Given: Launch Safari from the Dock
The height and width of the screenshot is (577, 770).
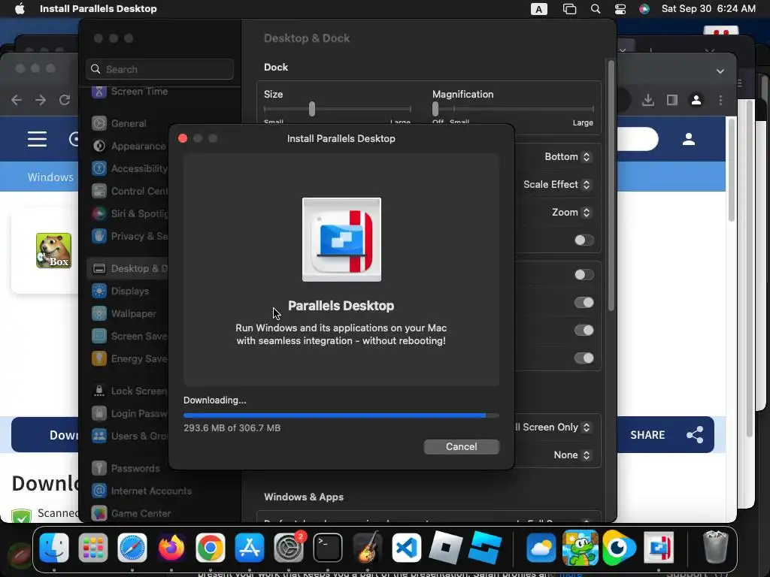Looking at the screenshot, I should tap(132, 548).
